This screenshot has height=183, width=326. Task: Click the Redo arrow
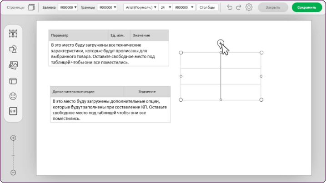pos(239,7)
